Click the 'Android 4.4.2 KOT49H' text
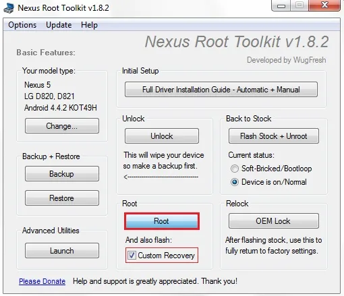The width and height of the screenshot is (344, 296). pos(61,108)
